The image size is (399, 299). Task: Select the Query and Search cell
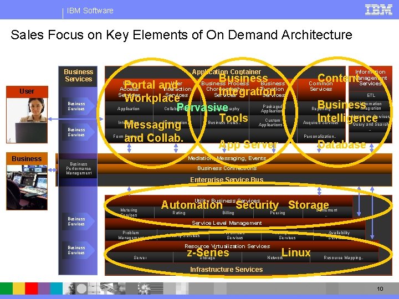[371, 126]
